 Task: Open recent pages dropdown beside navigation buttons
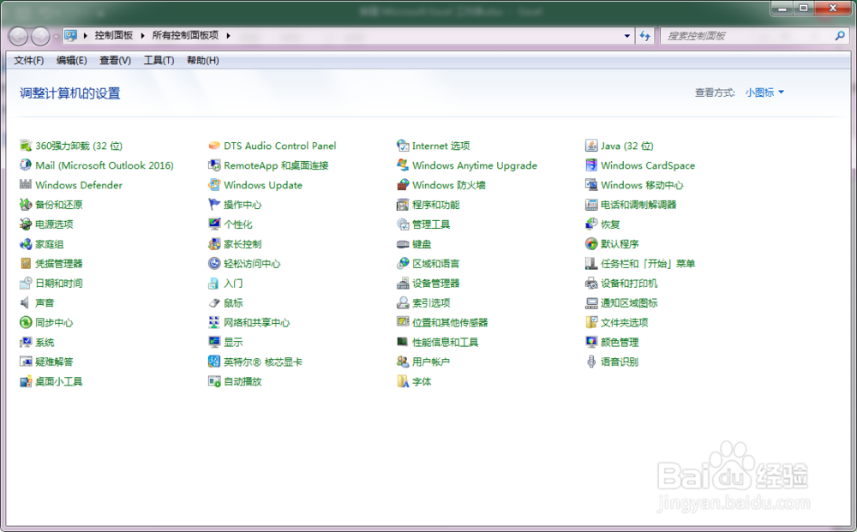[x=56, y=37]
